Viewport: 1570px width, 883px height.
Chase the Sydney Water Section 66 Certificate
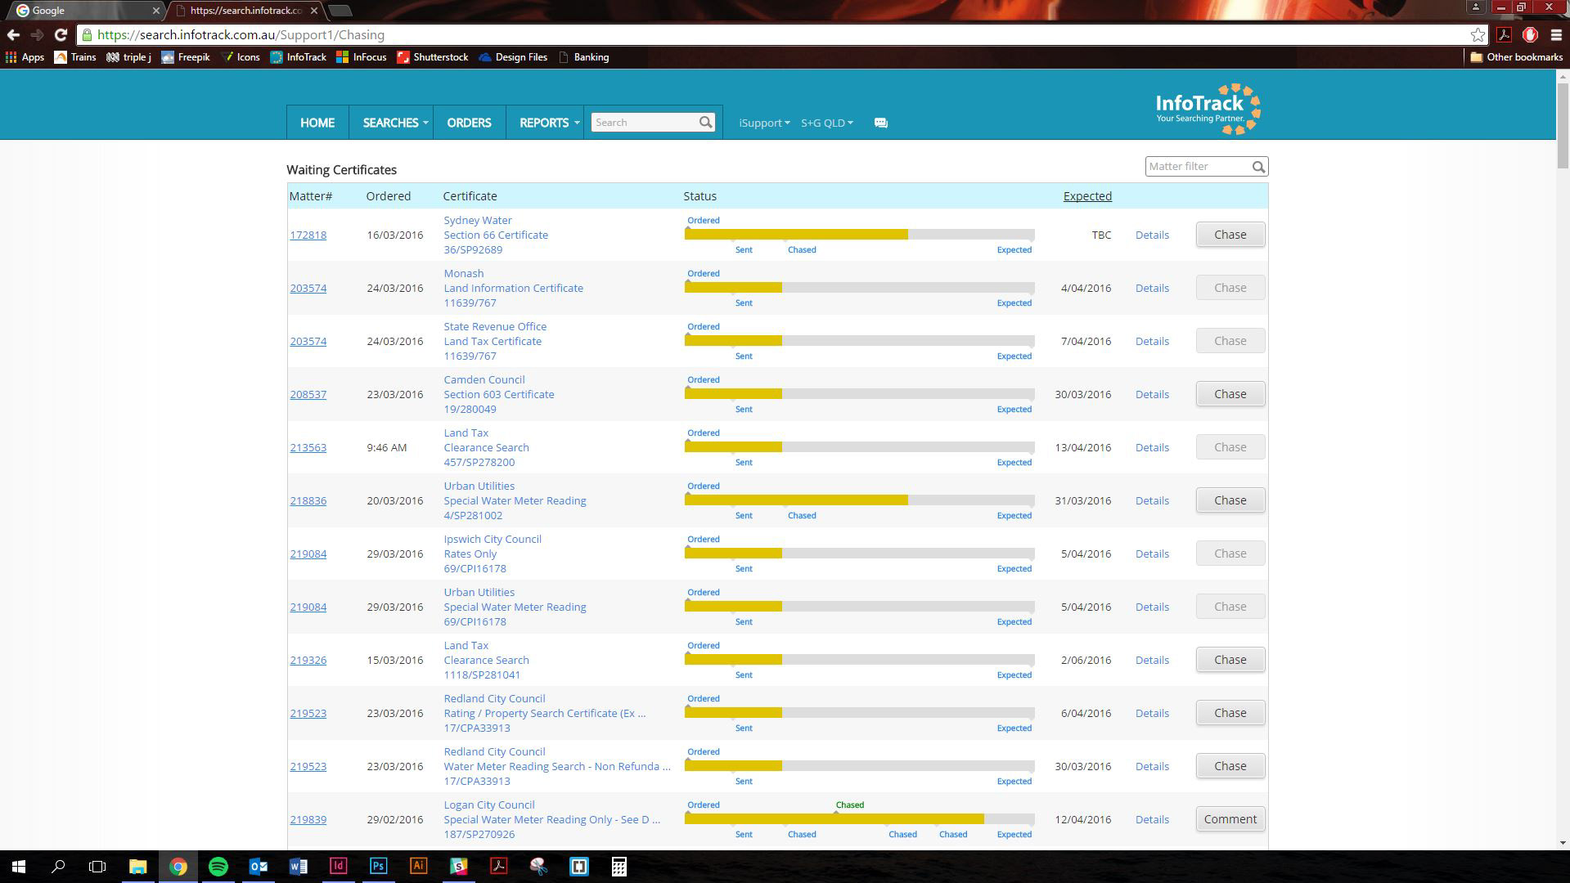[1230, 235]
